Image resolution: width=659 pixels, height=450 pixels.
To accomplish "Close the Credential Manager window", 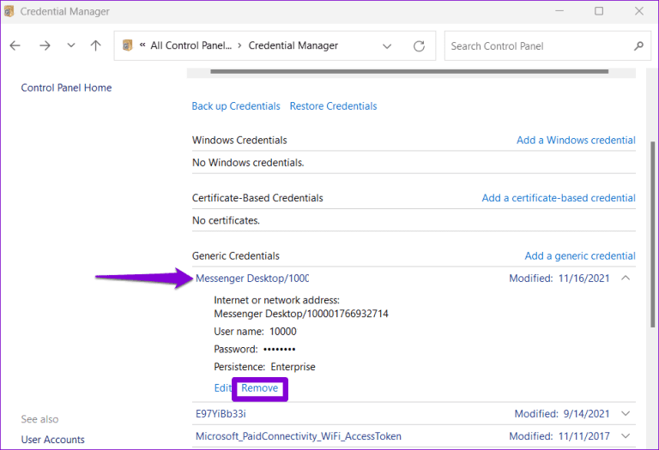I will pyautogui.click(x=638, y=11).
